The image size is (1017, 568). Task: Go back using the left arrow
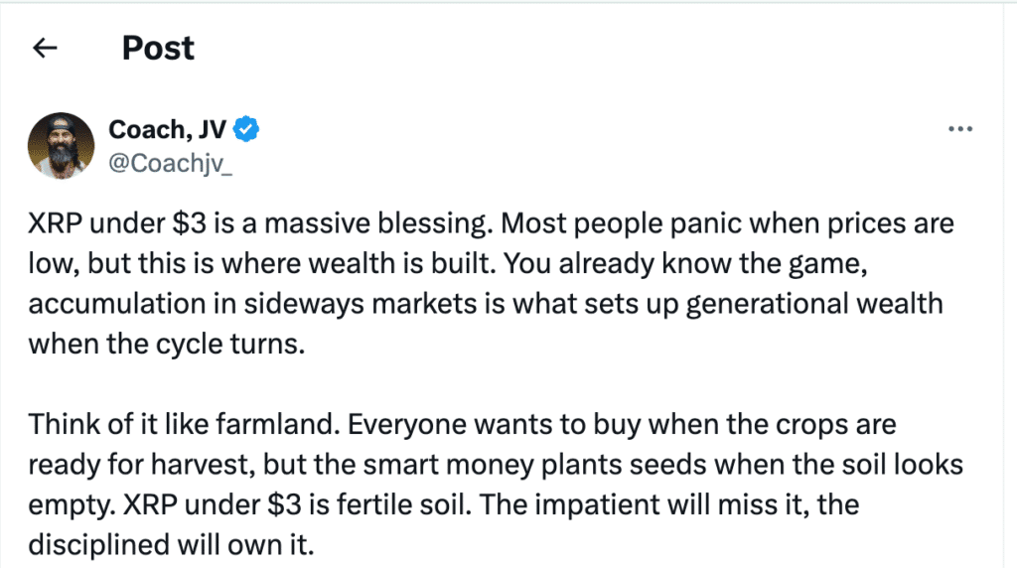click(44, 48)
